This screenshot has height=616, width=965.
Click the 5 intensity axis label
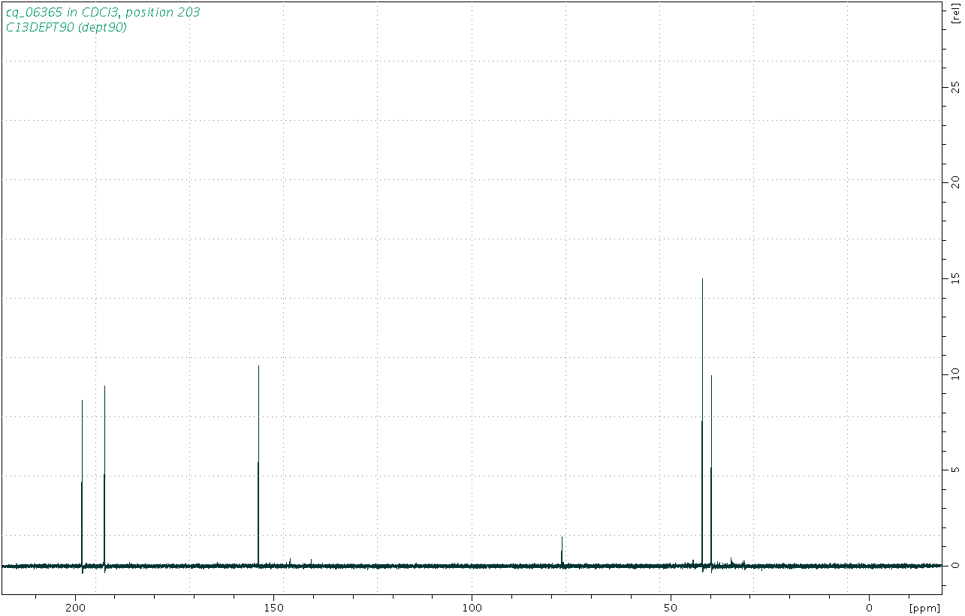pyautogui.click(x=955, y=470)
